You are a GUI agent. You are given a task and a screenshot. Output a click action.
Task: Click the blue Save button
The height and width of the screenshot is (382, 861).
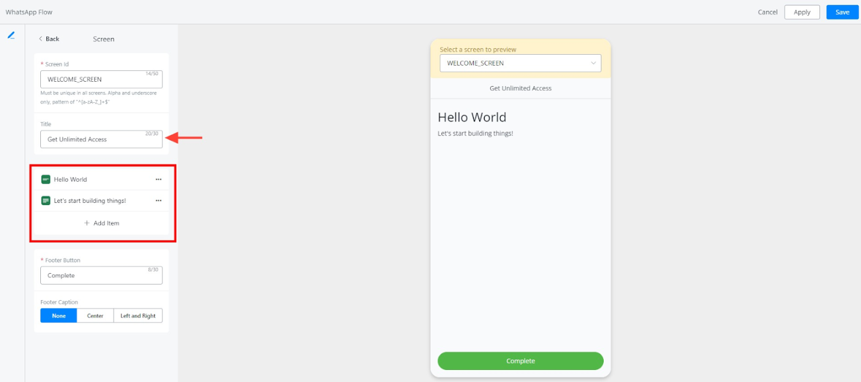coord(842,12)
